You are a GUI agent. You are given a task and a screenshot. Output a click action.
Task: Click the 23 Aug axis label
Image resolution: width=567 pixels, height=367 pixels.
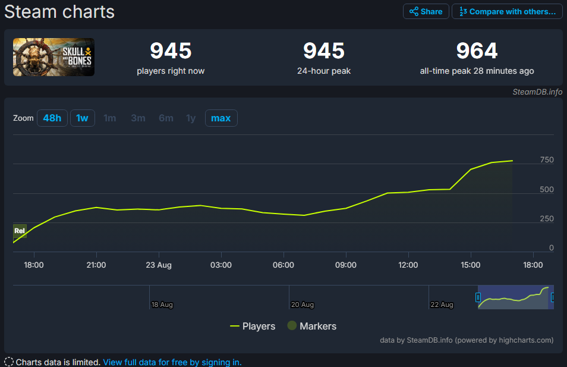[x=159, y=265]
